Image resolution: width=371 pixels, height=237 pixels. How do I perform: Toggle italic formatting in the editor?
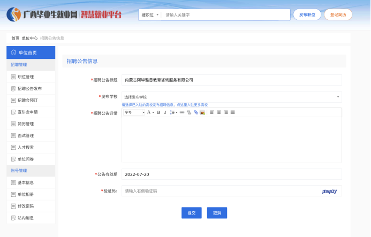point(165,112)
